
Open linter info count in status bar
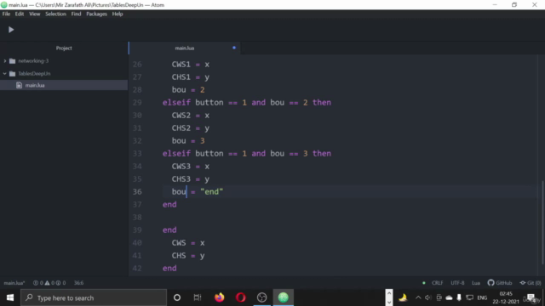(x=60, y=283)
